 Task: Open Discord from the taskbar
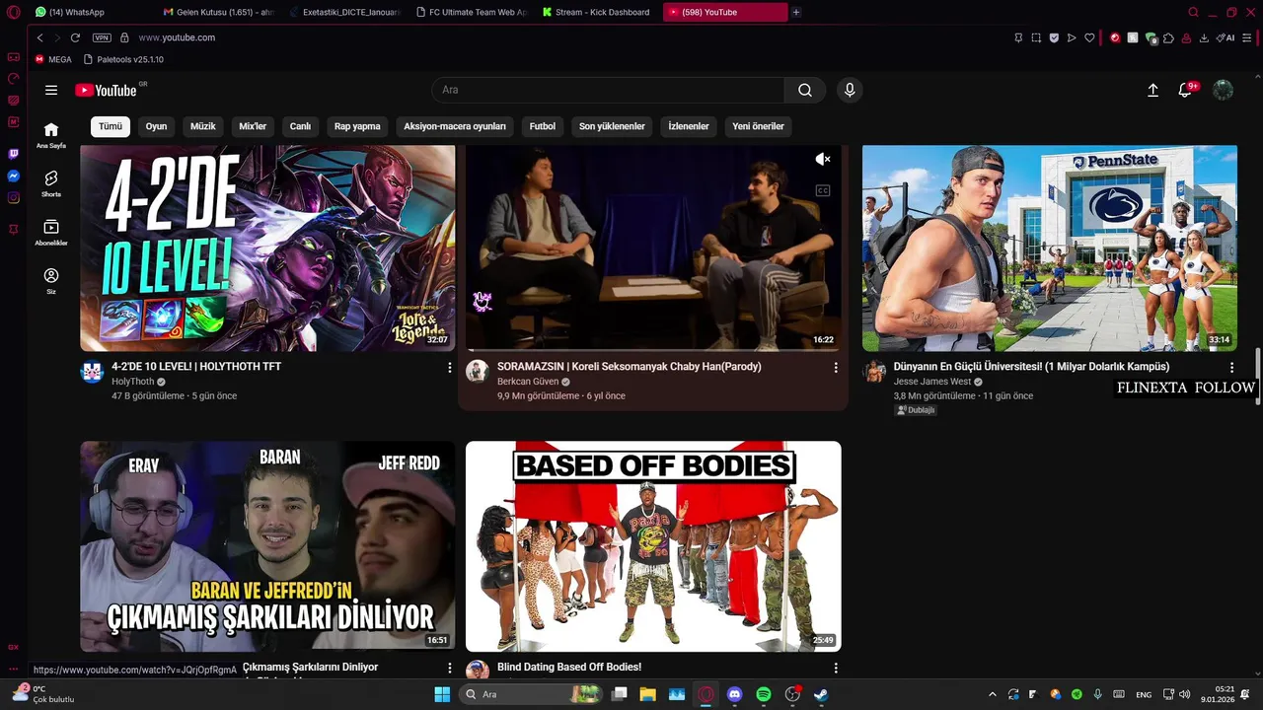[734, 694]
